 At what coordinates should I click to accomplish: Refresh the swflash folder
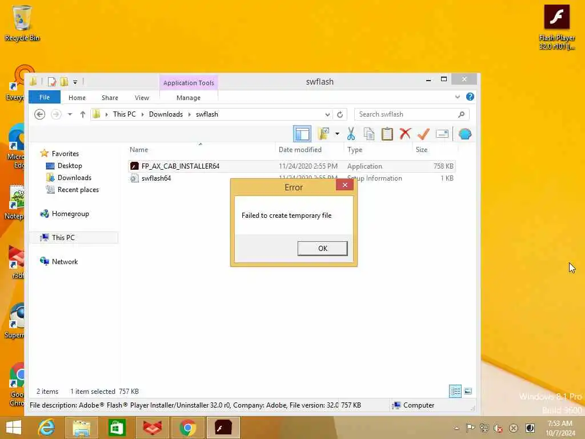340,114
